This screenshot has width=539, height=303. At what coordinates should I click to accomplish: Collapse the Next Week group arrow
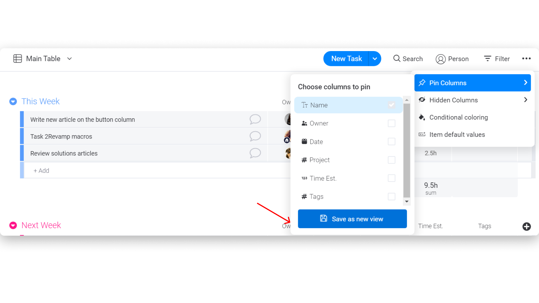click(13, 225)
